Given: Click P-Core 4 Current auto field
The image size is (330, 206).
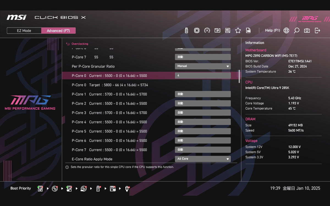Looking at the screenshot, I should 203,122.
